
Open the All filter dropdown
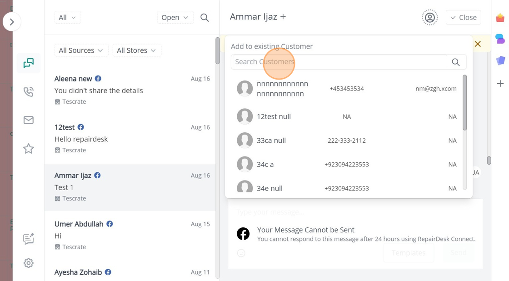pos(68,18)
